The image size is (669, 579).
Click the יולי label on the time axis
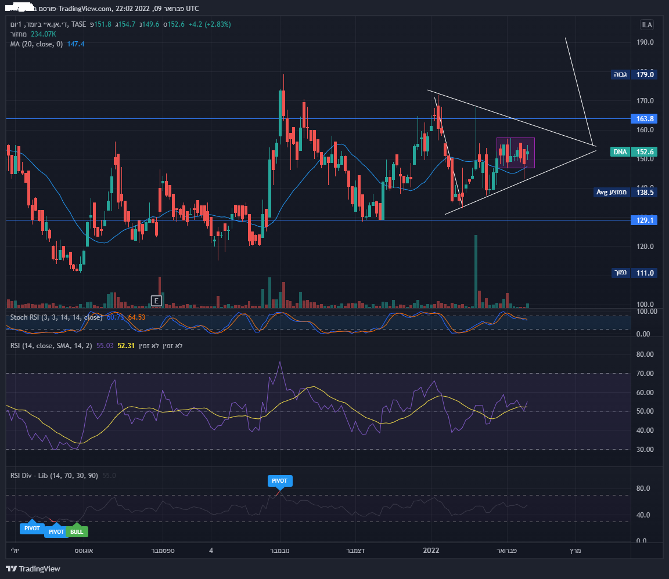pos(15,551)
